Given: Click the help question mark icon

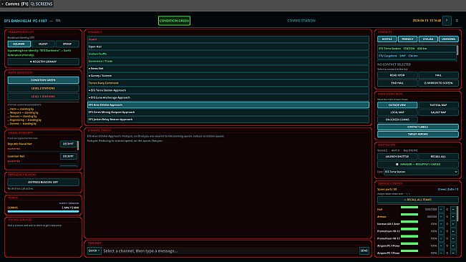Looking at the screenshot, I should pyautogui.click(x=447, y=21).
